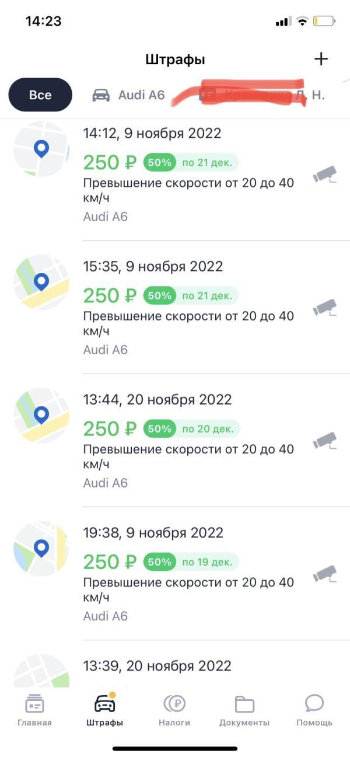Tap camera icon on 15:35 fine
The width and height of the screenshot is (350, 757).
coord(325,307)
